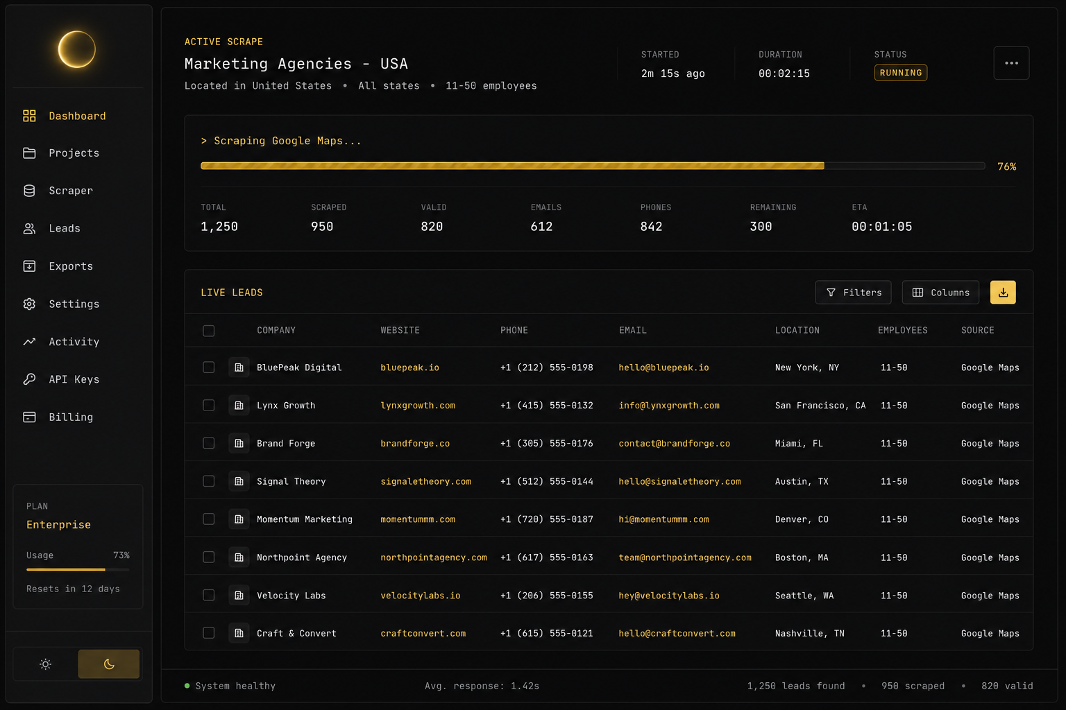The height and width of the screenshot is (710, 1066).
Task: Click the green System healthy indicator dot
Action: click(187, 686)
